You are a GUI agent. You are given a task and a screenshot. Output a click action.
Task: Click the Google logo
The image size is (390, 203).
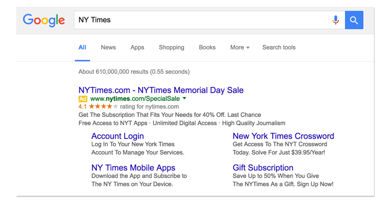44,20
